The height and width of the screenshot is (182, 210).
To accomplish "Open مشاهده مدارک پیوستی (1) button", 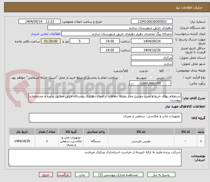I will [x=118, y=175].
